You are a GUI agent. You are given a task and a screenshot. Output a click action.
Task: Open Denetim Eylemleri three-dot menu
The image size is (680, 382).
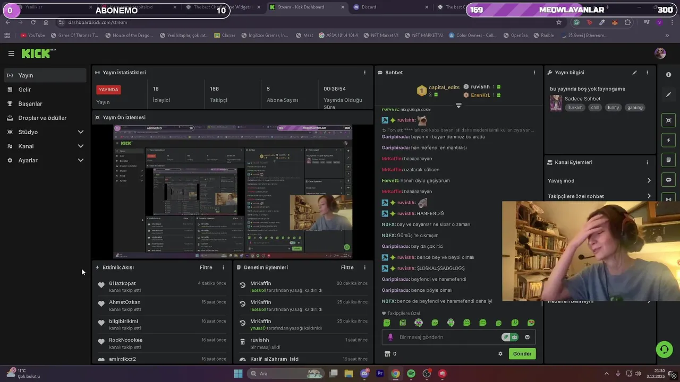364,267
